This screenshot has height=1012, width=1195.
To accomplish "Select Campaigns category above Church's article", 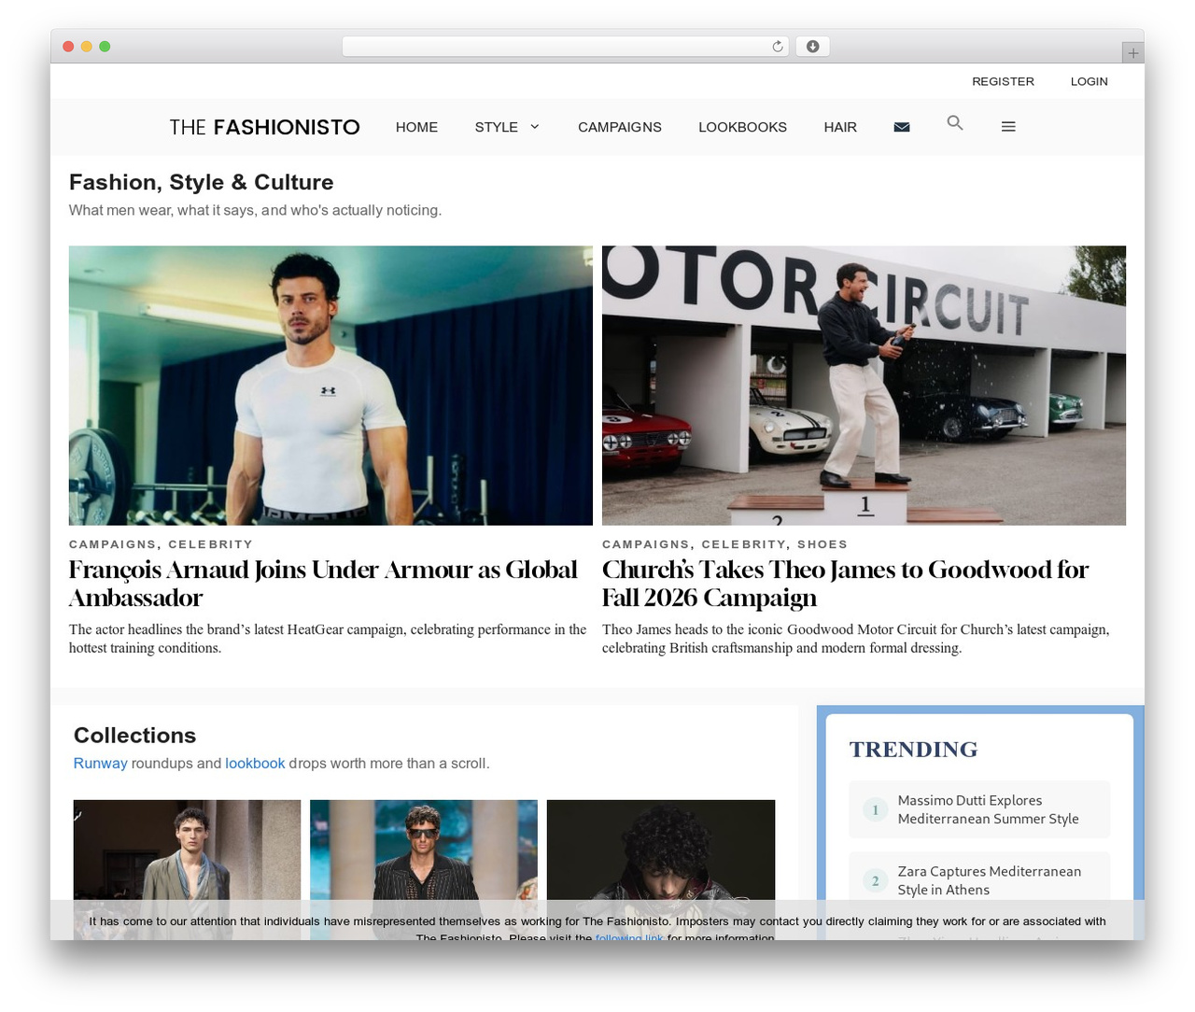I will tap(646, 544).
